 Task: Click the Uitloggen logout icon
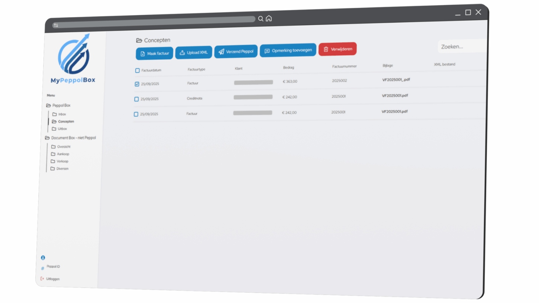(x=42, y=278)
